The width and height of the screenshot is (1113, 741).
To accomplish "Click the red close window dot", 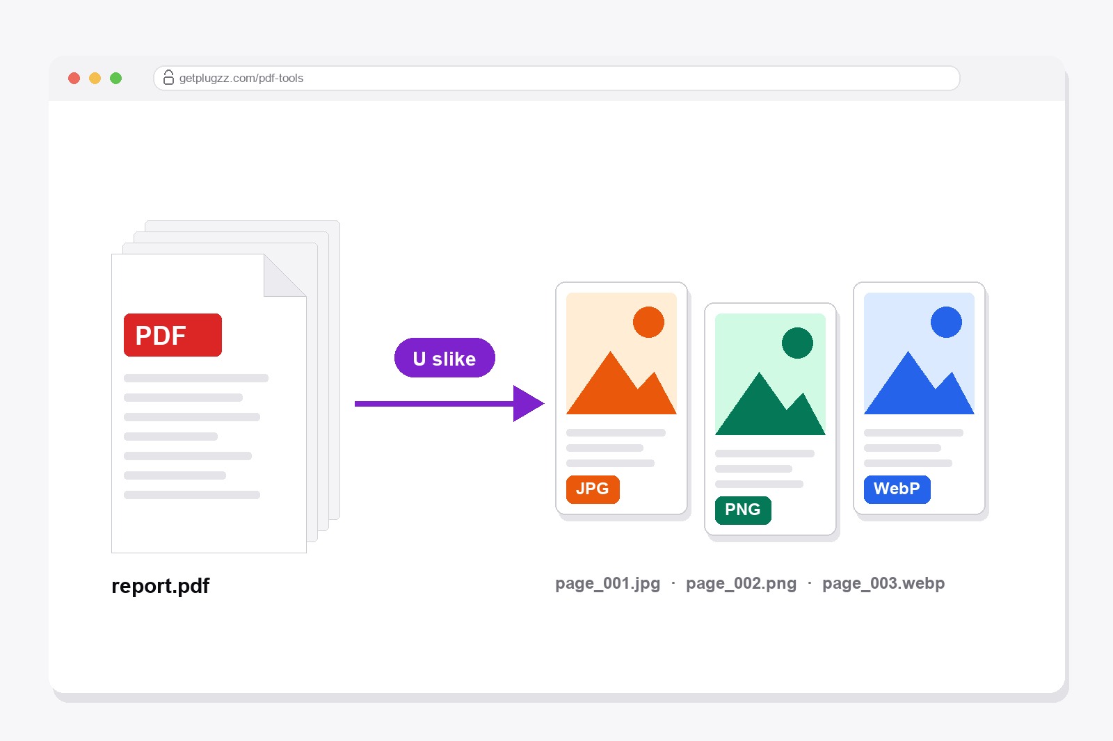I will [74, 78].
